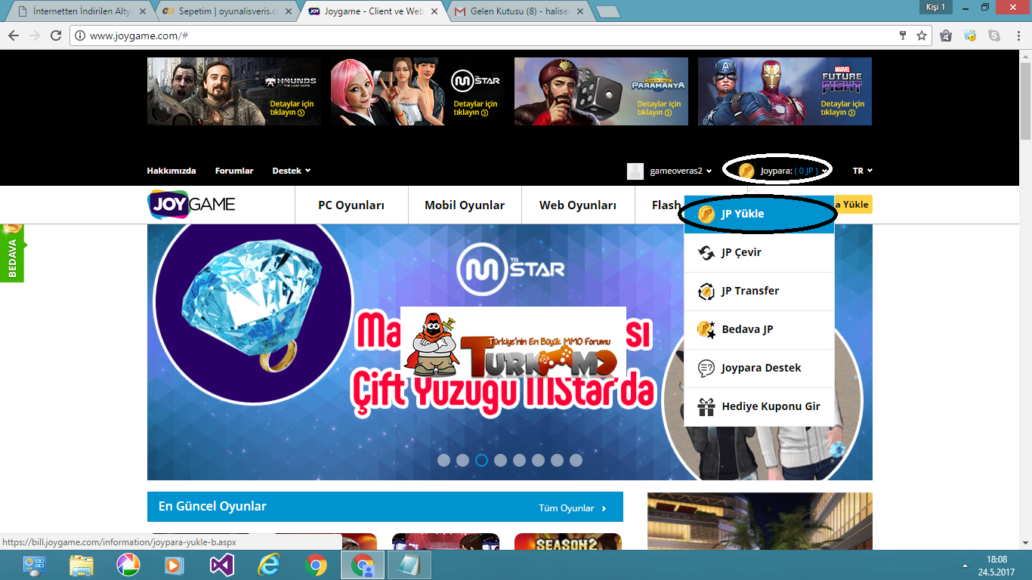Screen dimensions: 1032x580
Task: Bookmark this page with the star icon
Action: pyautogui.click(x=922, y=35)
